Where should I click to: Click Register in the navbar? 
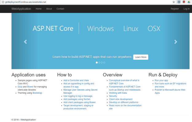[x=175, y=9]
